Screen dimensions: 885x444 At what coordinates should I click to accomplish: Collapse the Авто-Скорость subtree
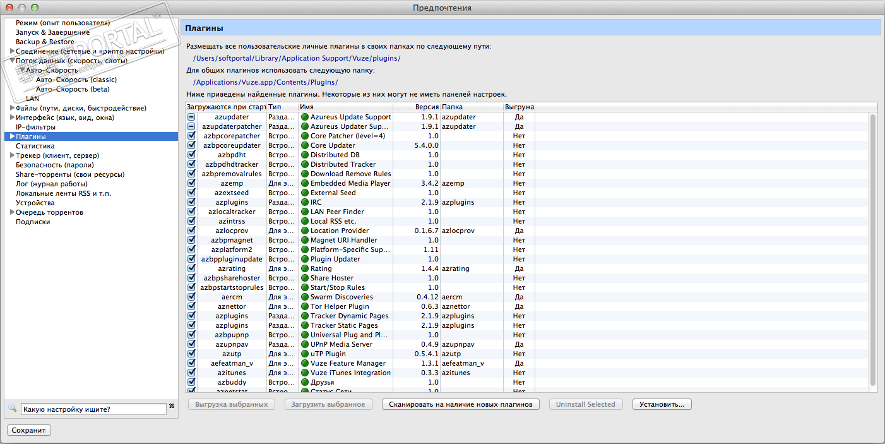click(x=22, y=70)
